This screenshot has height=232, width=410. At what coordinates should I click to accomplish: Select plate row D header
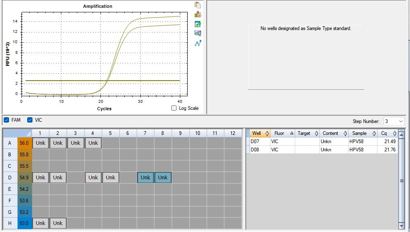pyautogui.click(x=10, y=178)
